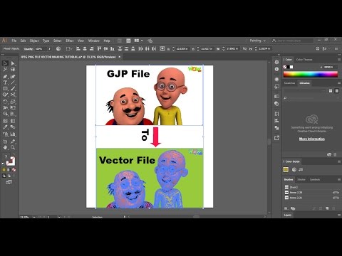
Task: Click Recolor Artwork wheel icon
Action: tap(58, 49)
